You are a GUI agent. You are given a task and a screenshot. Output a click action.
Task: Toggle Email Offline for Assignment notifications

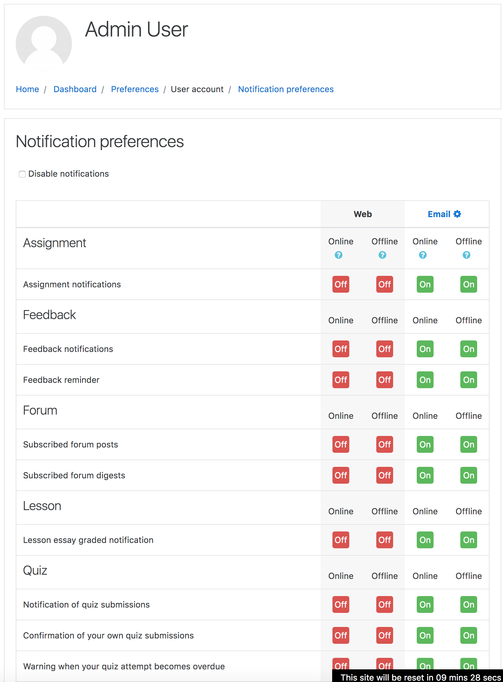pyautogui.click(x=468, y=284)
